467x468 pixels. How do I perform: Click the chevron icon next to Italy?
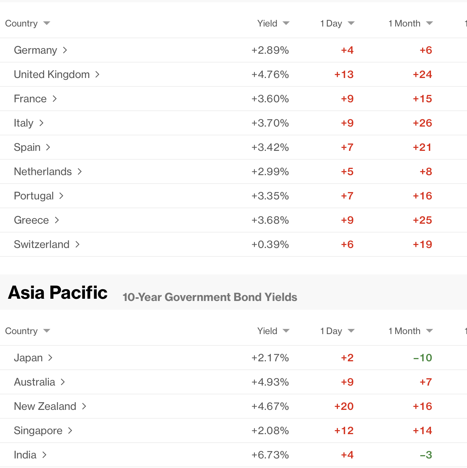(x=42, y=123)
